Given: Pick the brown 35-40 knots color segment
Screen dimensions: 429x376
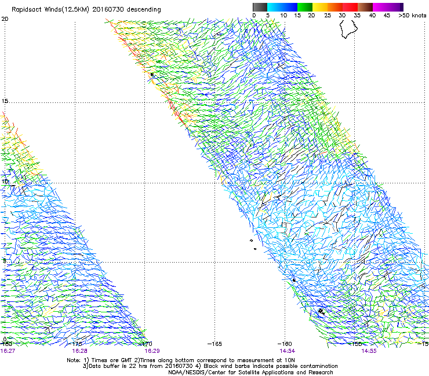Looking at the screenshot, I should 365,7.
